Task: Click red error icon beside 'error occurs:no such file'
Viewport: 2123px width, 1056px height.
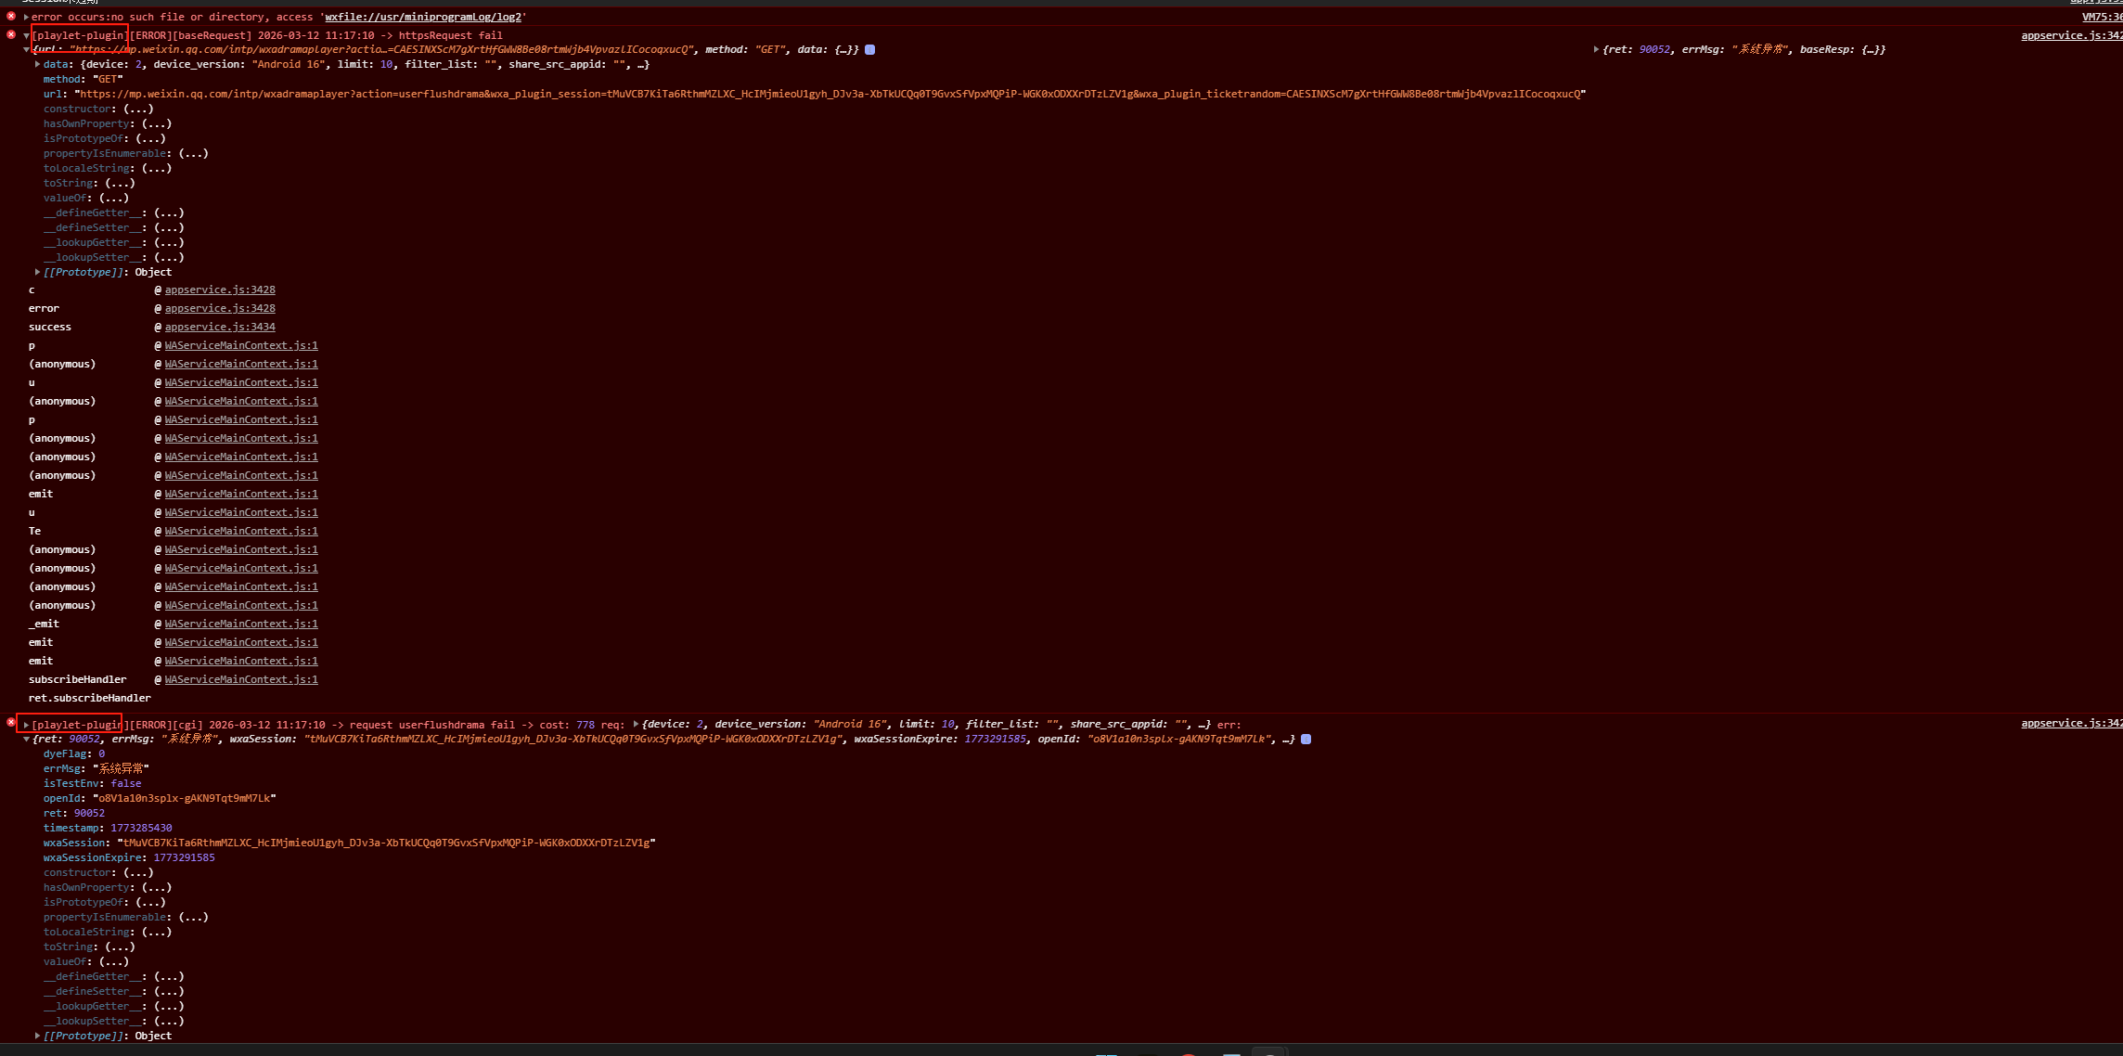Action: (11, 17)
